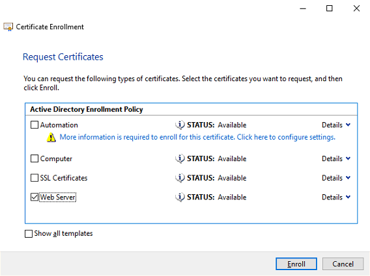Viewport: 370px width, 276px height.
Task: Click the Enroll button
Action: (x=296, y=264)
